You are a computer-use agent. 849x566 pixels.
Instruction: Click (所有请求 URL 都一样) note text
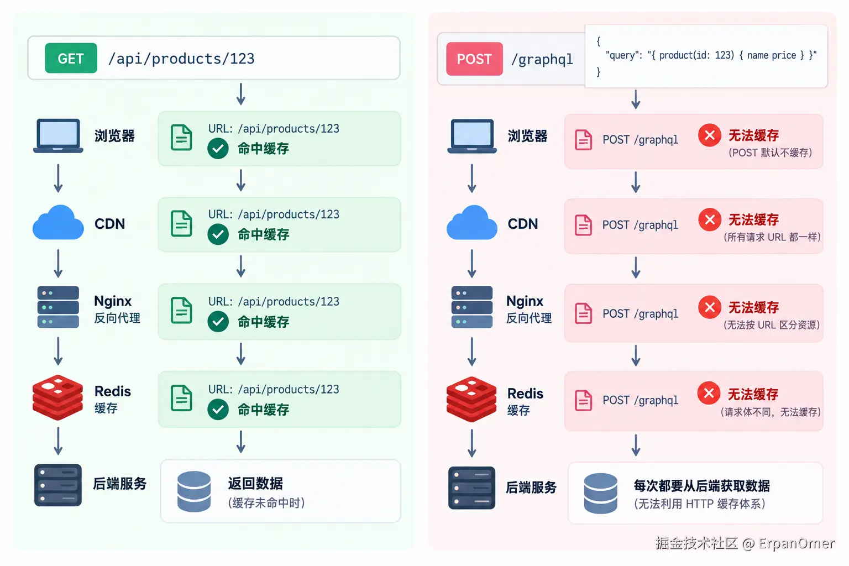click(772, 237)
